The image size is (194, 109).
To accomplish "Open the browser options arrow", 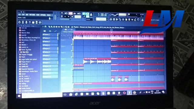I will tap(18, 26).
